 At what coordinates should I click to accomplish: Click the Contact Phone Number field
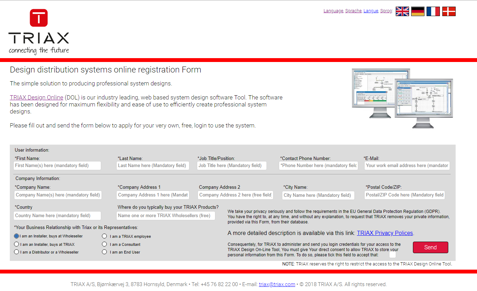point(319,166)
